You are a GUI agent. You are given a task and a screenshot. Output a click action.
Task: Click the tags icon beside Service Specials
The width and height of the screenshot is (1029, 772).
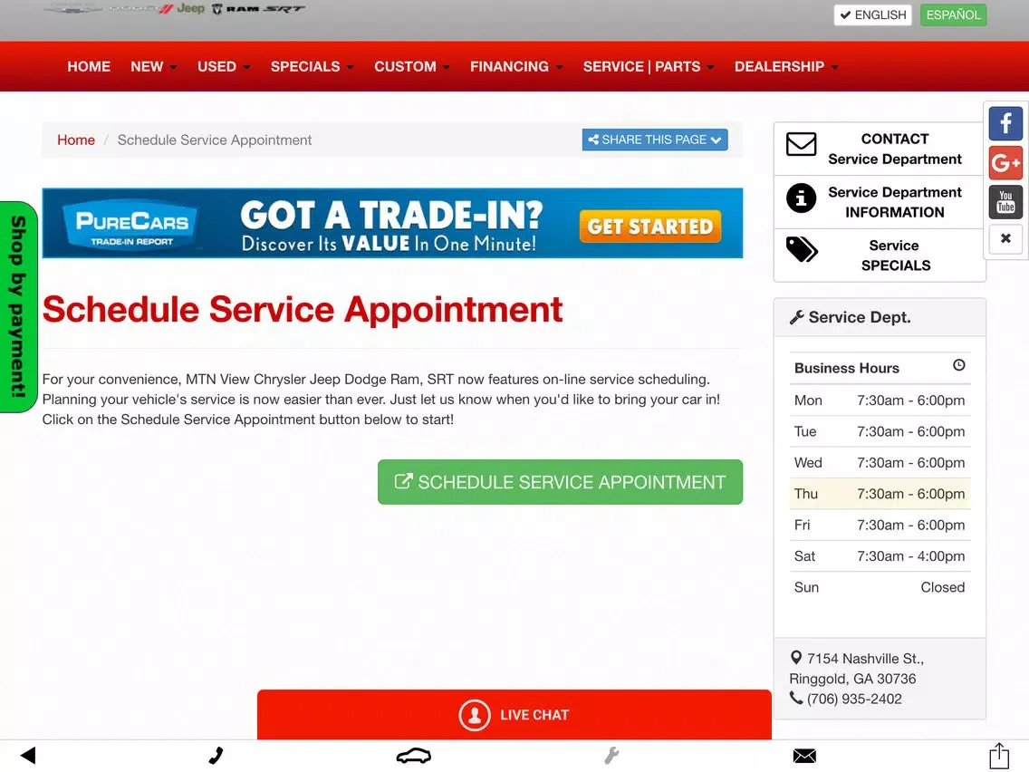click(x=802, y=249)
